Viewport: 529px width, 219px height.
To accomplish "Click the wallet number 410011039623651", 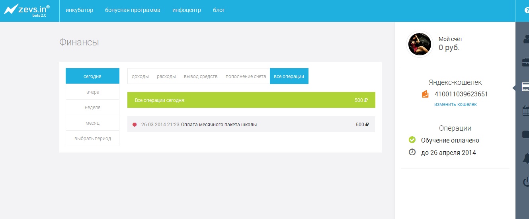I will pos(461,94).
